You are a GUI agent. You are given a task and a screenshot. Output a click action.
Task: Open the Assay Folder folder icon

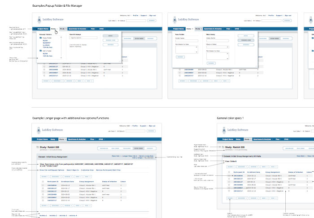point(41,38)
